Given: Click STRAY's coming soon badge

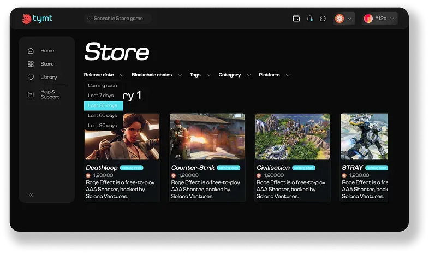Looking at the screenshot, I should coord(377,168).
